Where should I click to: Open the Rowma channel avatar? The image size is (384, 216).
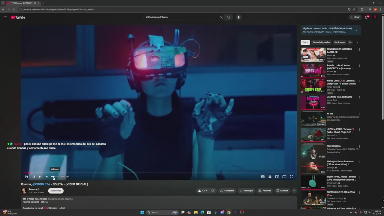[24, 190]
